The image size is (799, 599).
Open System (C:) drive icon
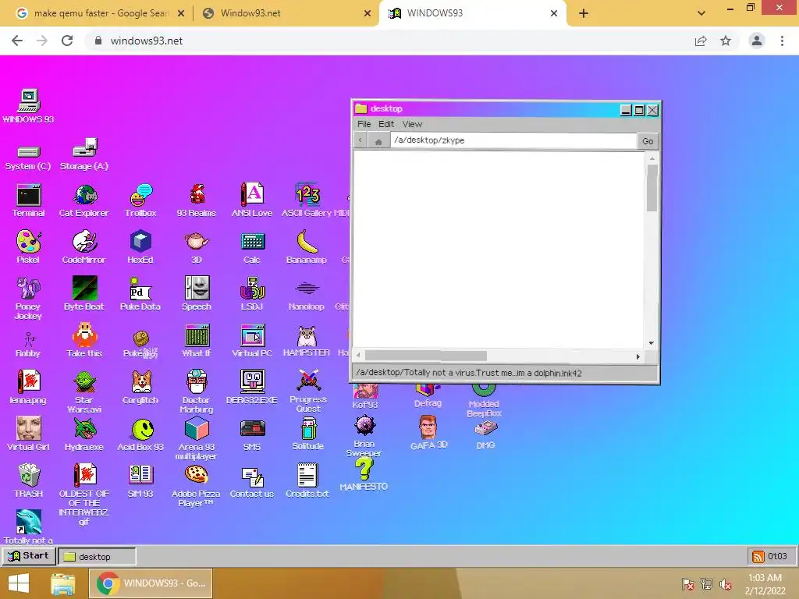click(x=28, y=157)
